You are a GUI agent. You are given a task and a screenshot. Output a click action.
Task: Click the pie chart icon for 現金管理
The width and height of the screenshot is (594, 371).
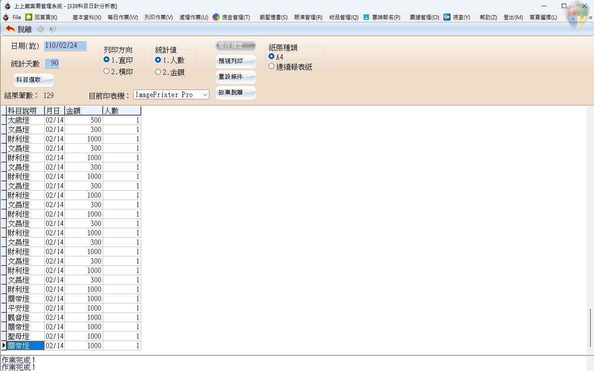point(216,17)
